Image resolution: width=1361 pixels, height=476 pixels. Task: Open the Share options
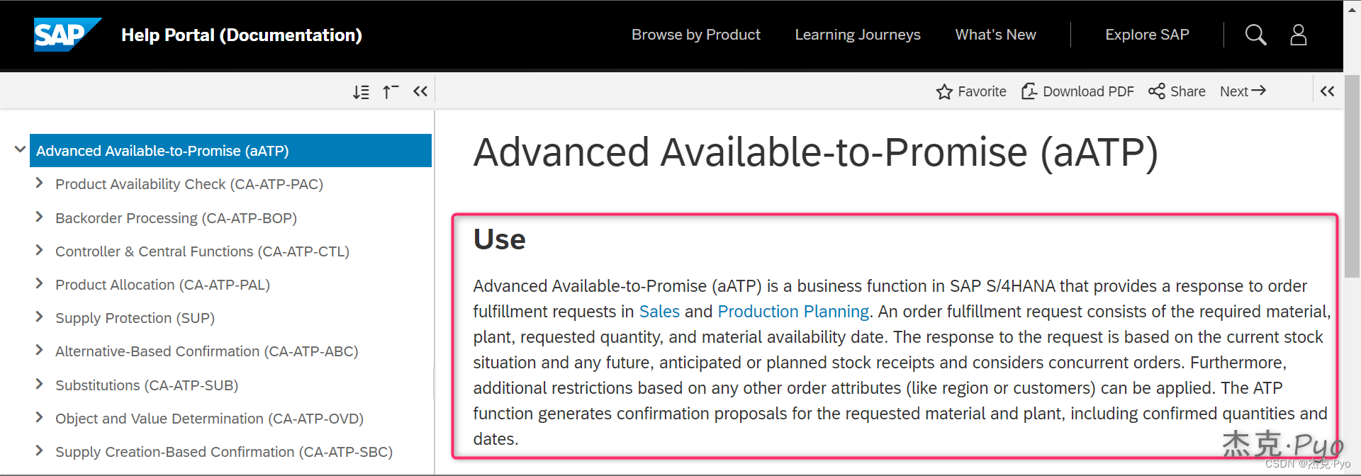click(1176, 91)
